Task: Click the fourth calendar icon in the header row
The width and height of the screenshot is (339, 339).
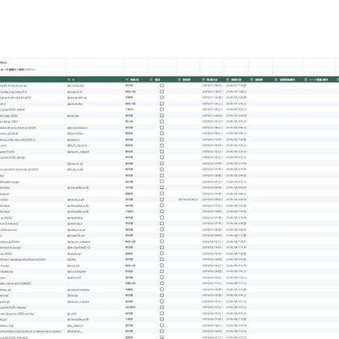Action: point(252,80)
